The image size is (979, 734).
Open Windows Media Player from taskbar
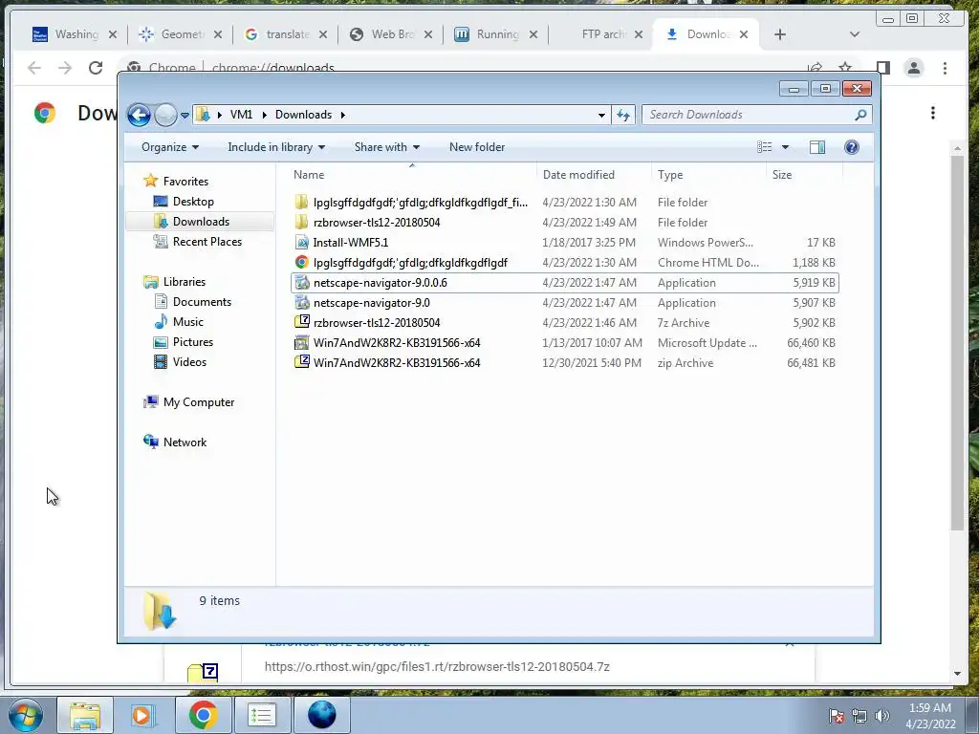(x=142, y=715)
